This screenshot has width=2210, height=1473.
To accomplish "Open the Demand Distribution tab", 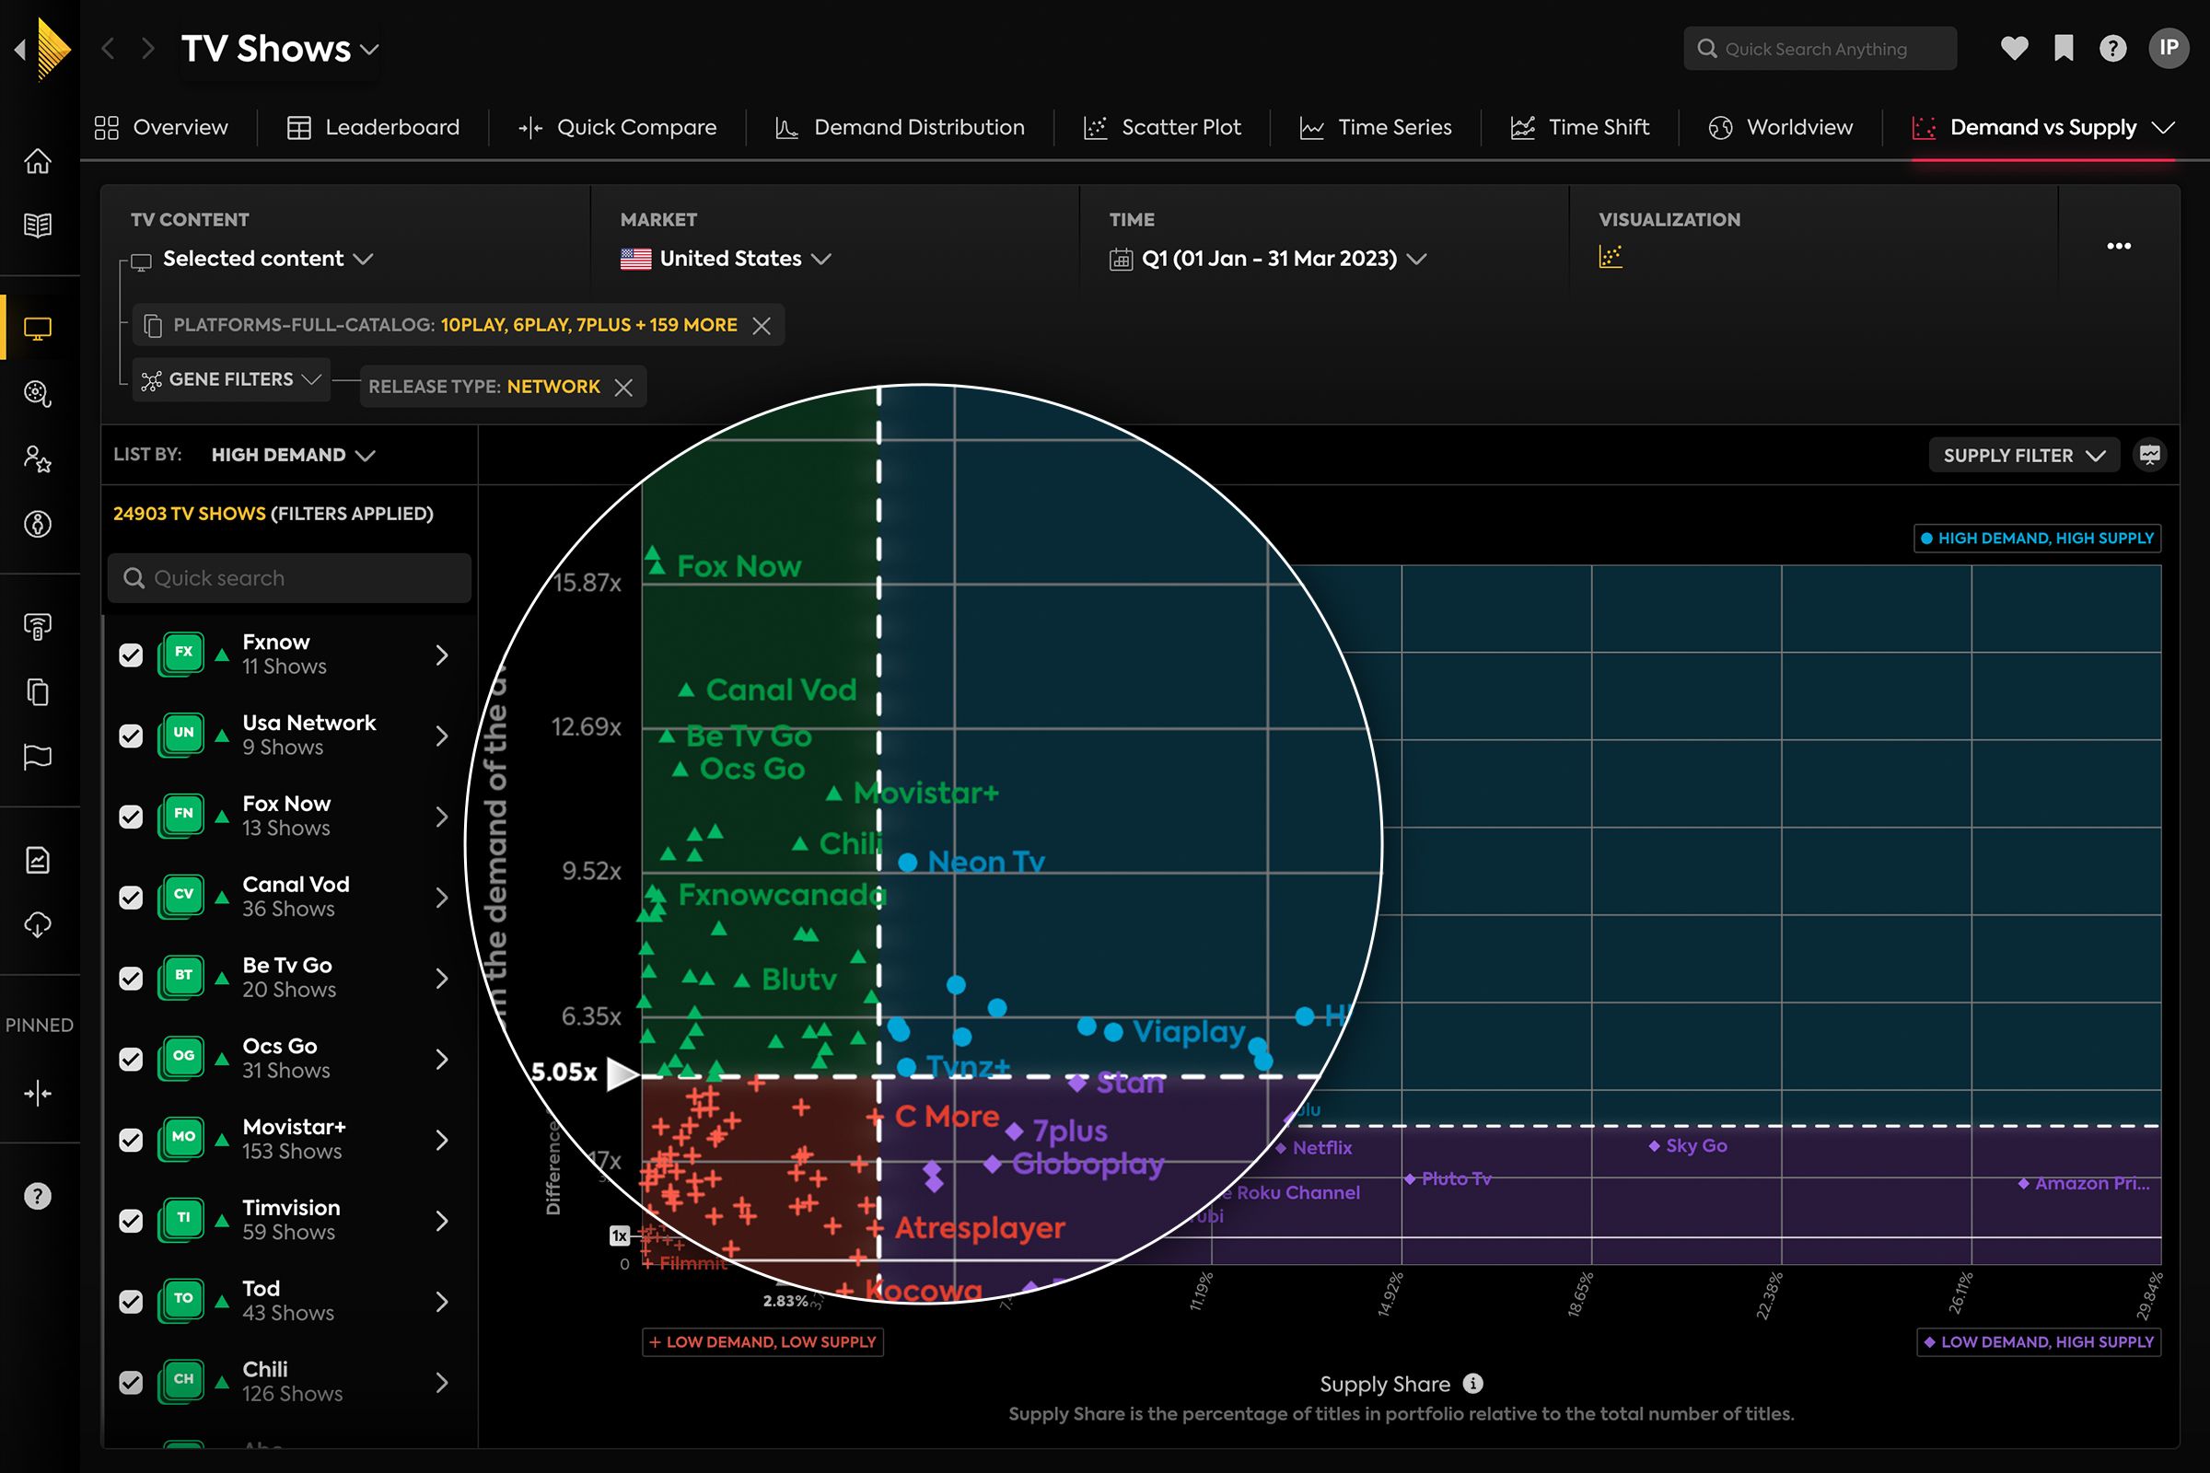I will (x=901, y=128).
